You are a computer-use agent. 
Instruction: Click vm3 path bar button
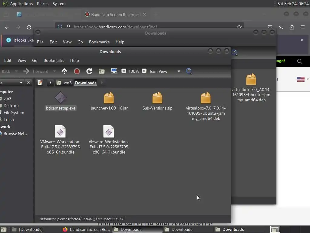[64, 83]
